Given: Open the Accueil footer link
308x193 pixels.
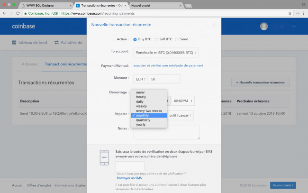Looking at the screenshot, I should coord(18,185).
